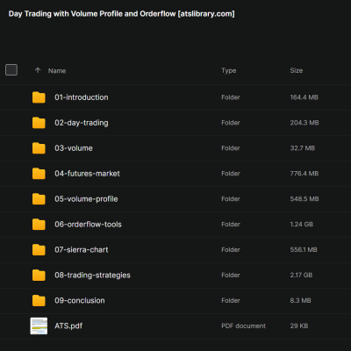Click the 204.3 MB size value
Viewport: 351px width, 351px height.
tap(304, 123)
